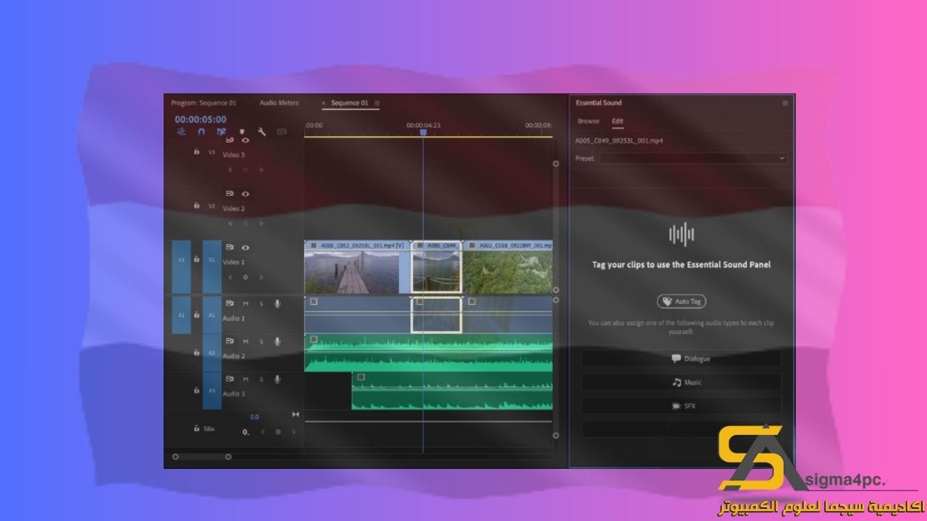Click the playhead marker on the time ruler
The width and height of the screenshot is (927, 521).
click(x=424, y=132)
